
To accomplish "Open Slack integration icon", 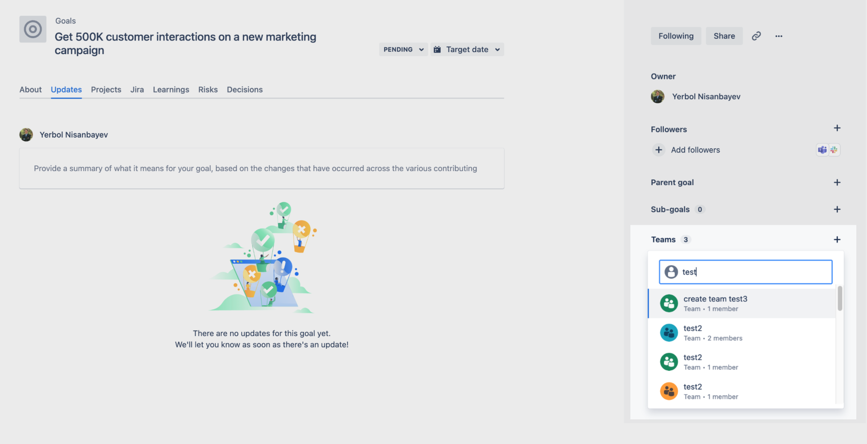I will (834, 150).
